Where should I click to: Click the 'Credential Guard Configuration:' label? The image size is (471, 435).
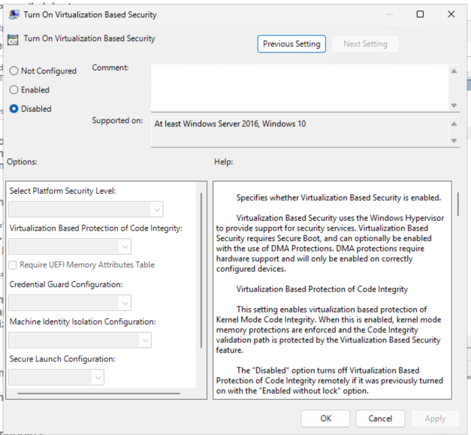coord(66,284)
